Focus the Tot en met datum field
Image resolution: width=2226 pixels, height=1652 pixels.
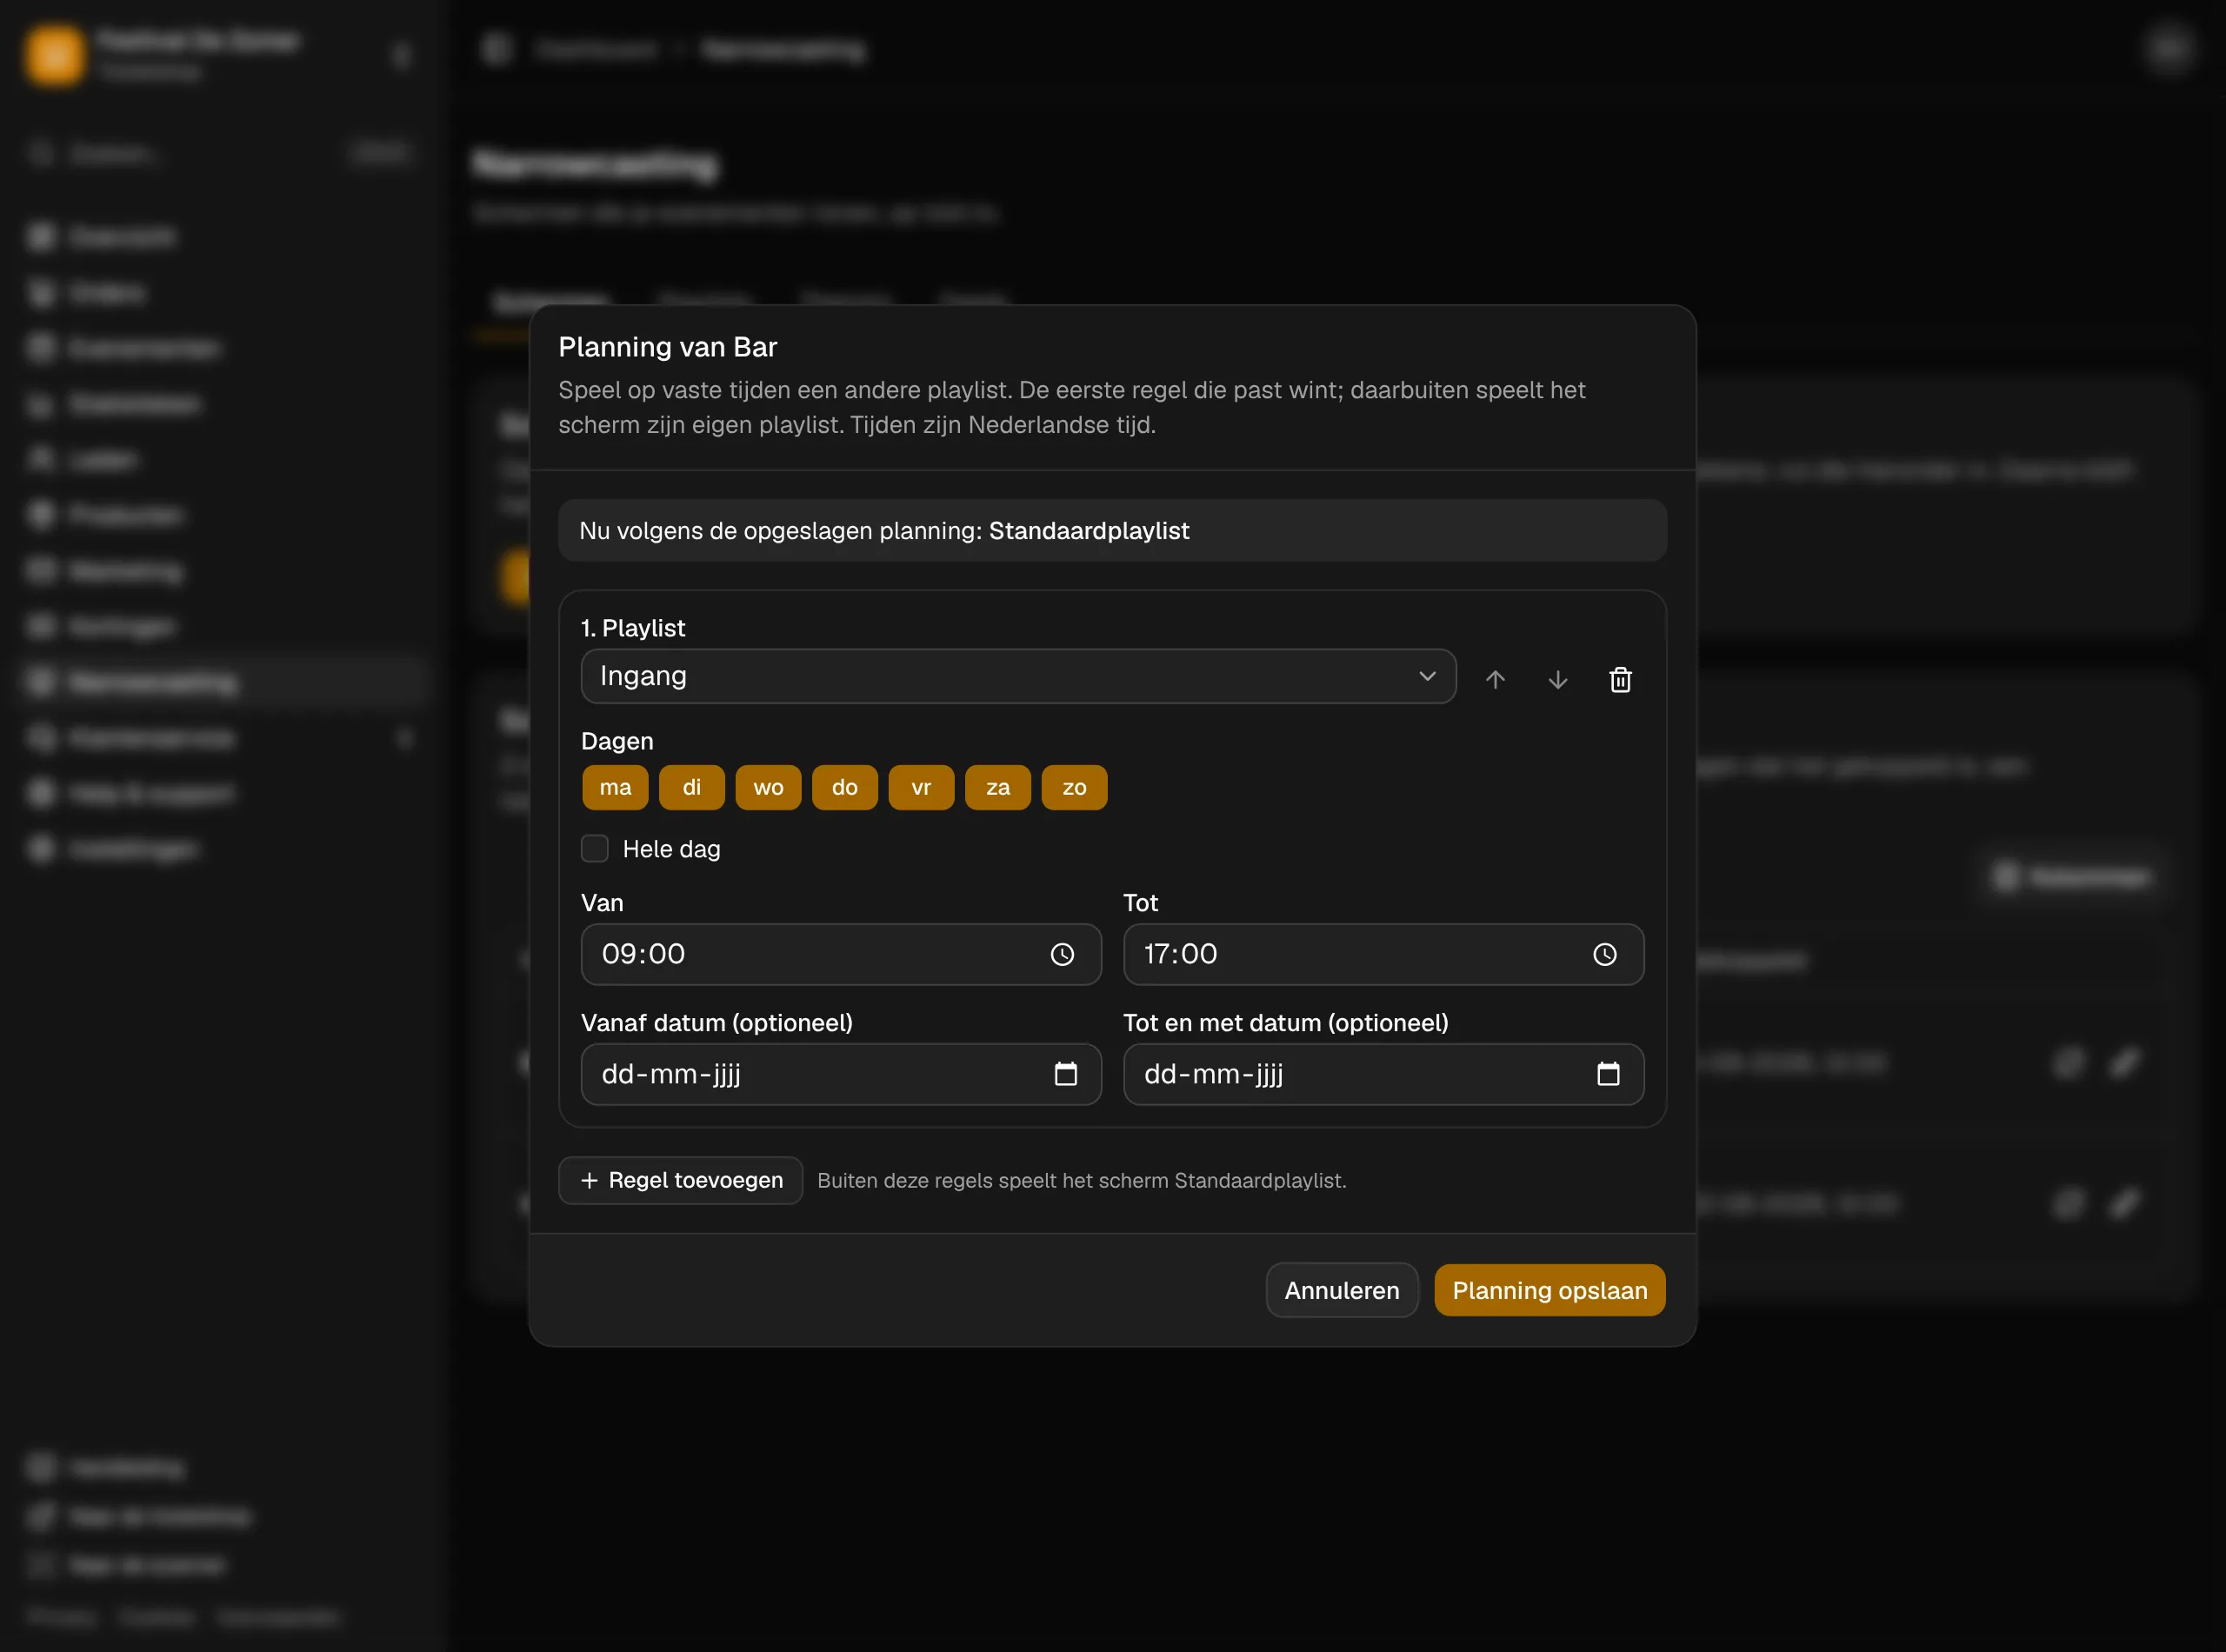click(1383, 1074)
